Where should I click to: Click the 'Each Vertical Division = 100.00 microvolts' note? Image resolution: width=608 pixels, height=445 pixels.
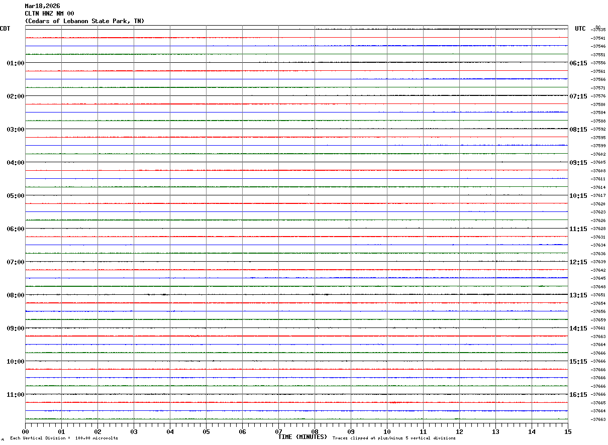pos(64,438)
